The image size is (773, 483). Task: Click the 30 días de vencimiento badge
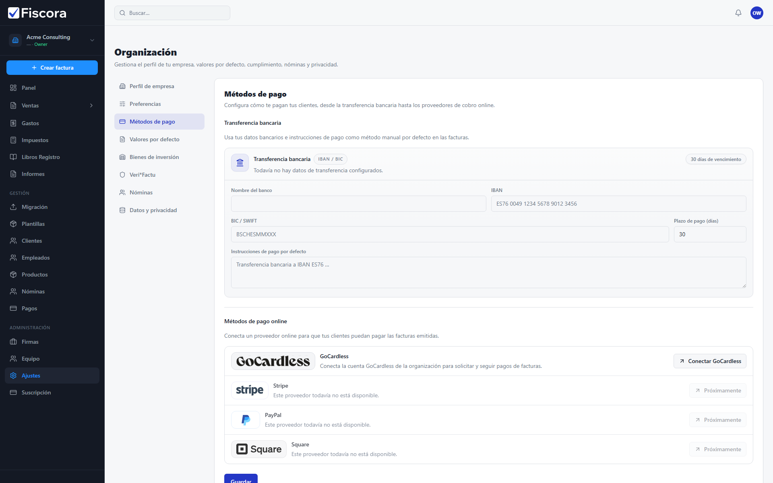click(x=716, y=159)
